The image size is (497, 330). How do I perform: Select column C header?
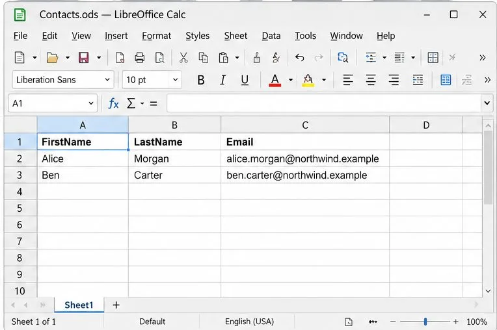pyautogui.click(x=305, y=125)
